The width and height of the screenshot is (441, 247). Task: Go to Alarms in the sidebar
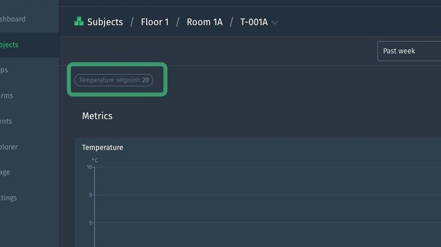[x=7, y=96]
